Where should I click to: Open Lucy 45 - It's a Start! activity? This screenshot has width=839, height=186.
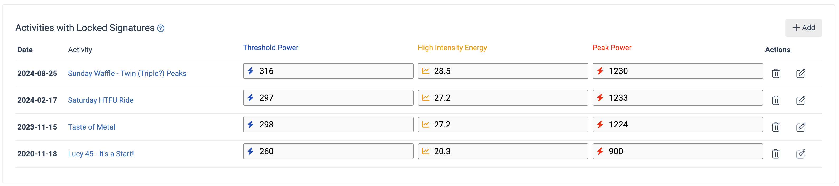(101, 154)
